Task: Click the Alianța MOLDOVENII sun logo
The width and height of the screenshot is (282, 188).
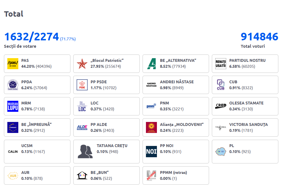Action: tap(151, 127)
